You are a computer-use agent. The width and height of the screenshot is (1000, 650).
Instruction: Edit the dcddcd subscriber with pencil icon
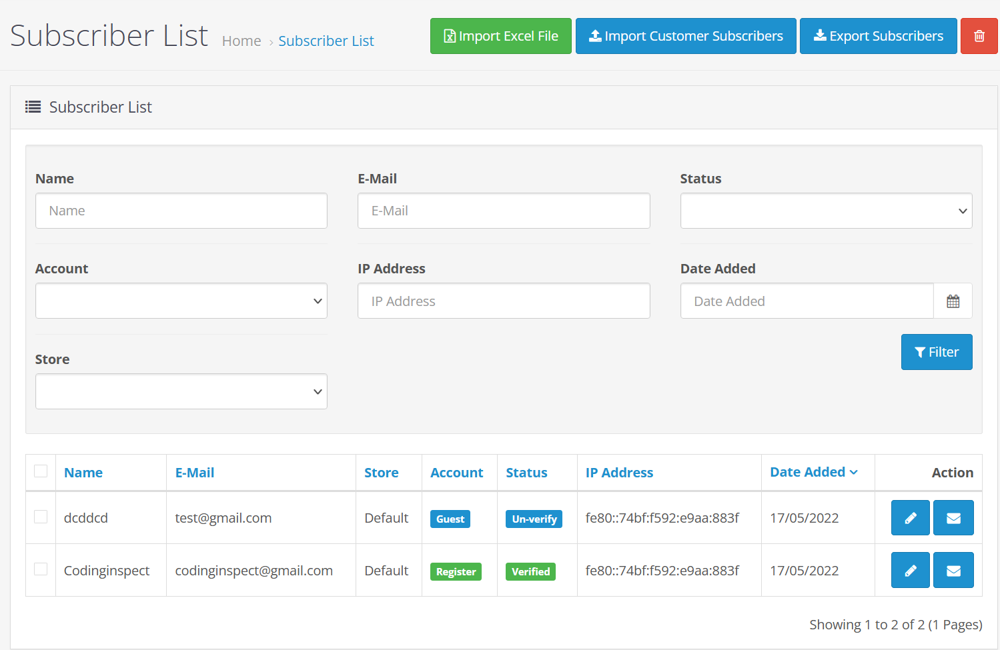point(910,518)
